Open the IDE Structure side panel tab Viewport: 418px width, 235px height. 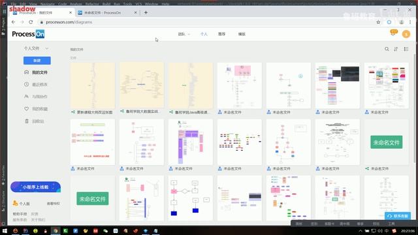tap(3, 201)
